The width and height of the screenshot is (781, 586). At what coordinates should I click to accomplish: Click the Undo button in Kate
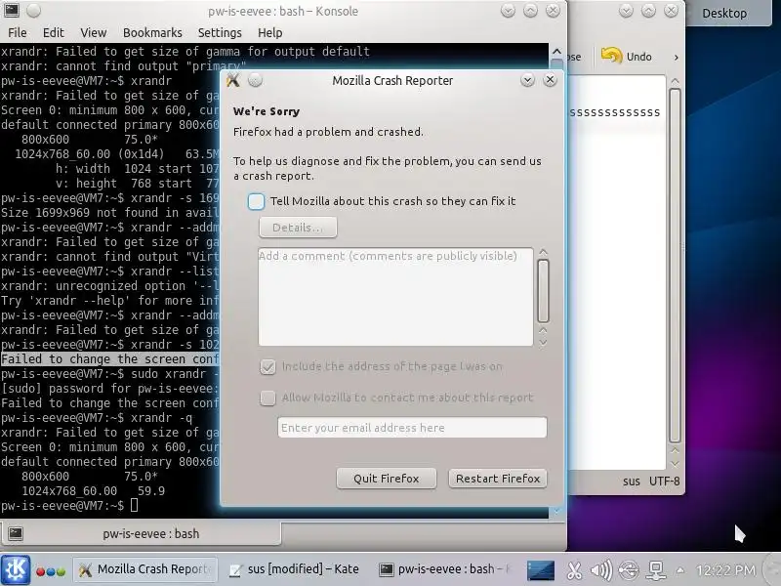(x=627, y=57)
